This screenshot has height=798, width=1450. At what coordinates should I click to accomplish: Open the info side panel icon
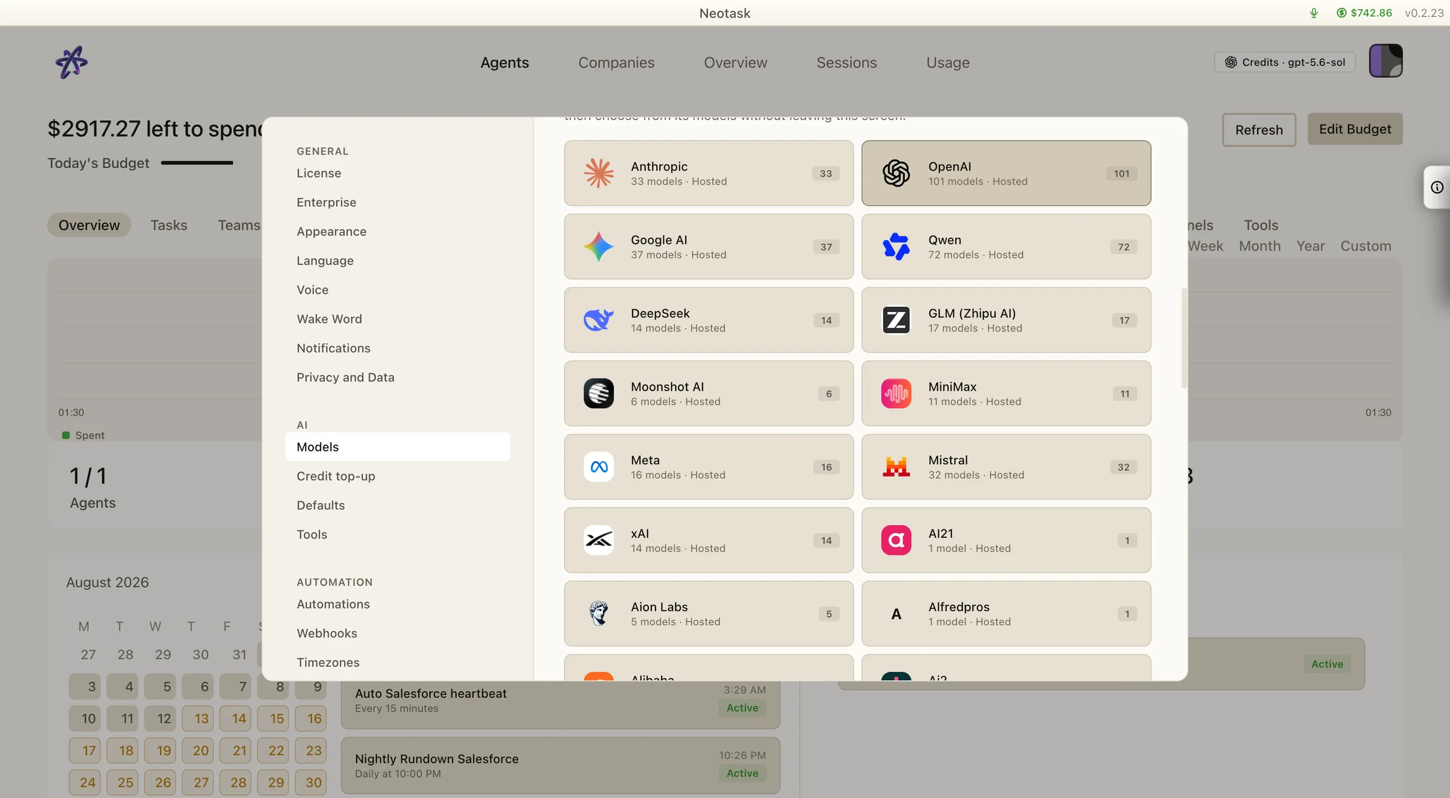click(x=1437, y=187)
